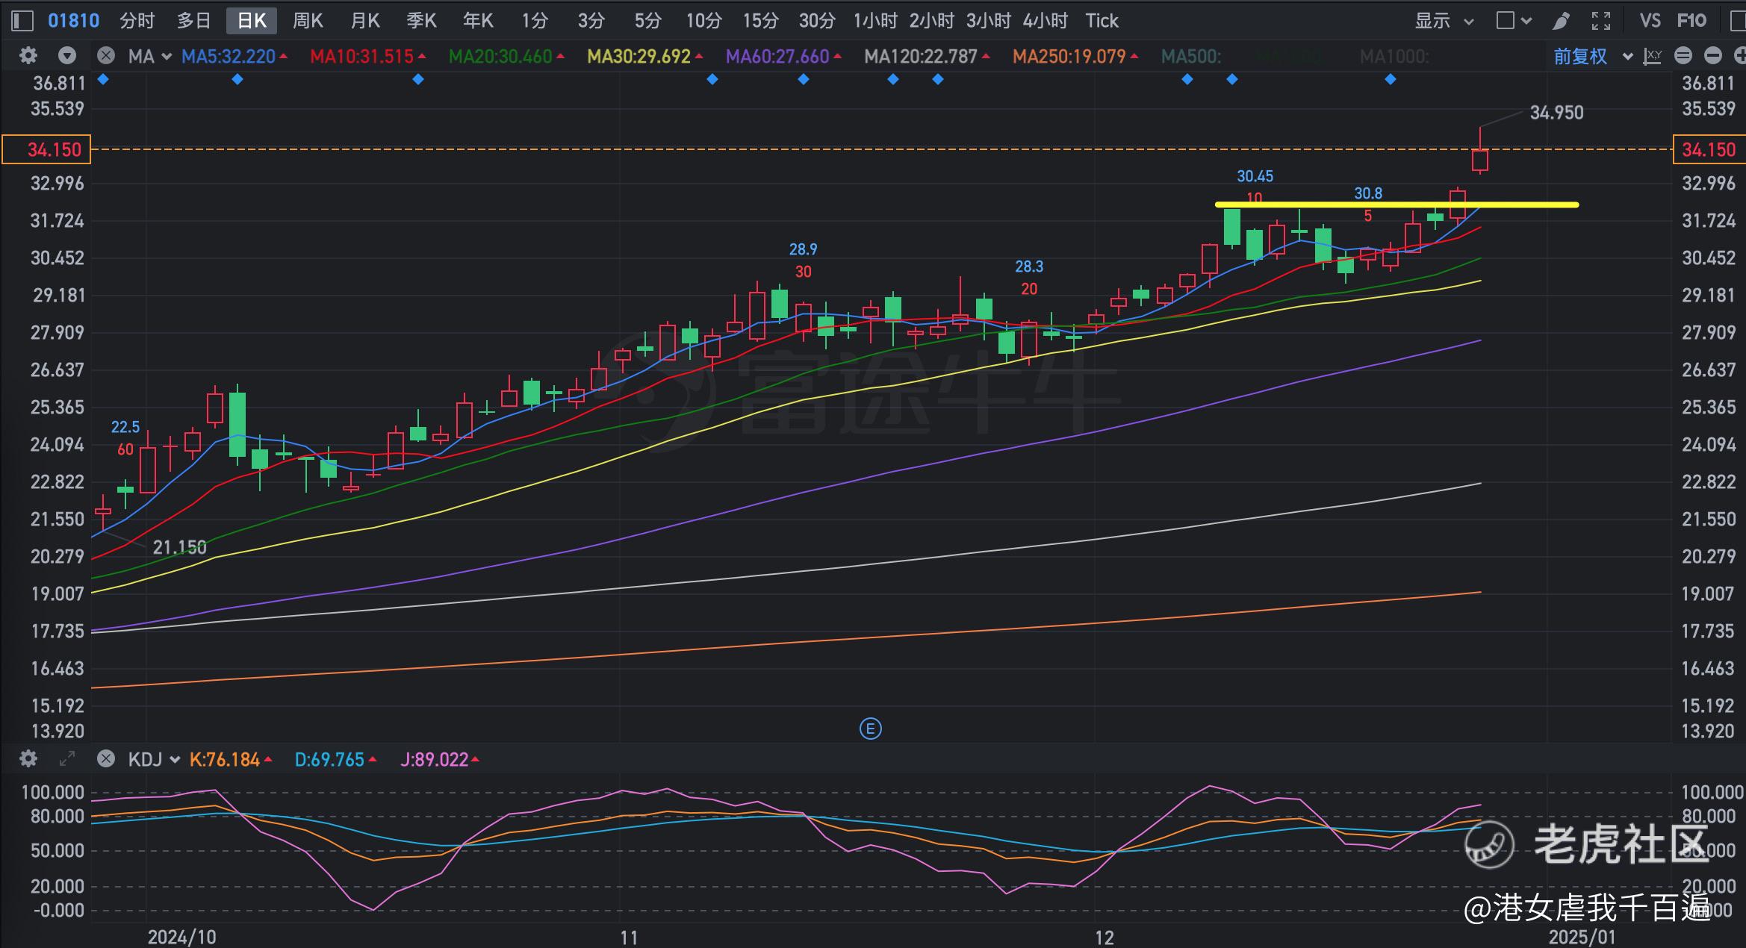
Task: Click the 2024/10 date label on time axis
Action: (182, 937)
